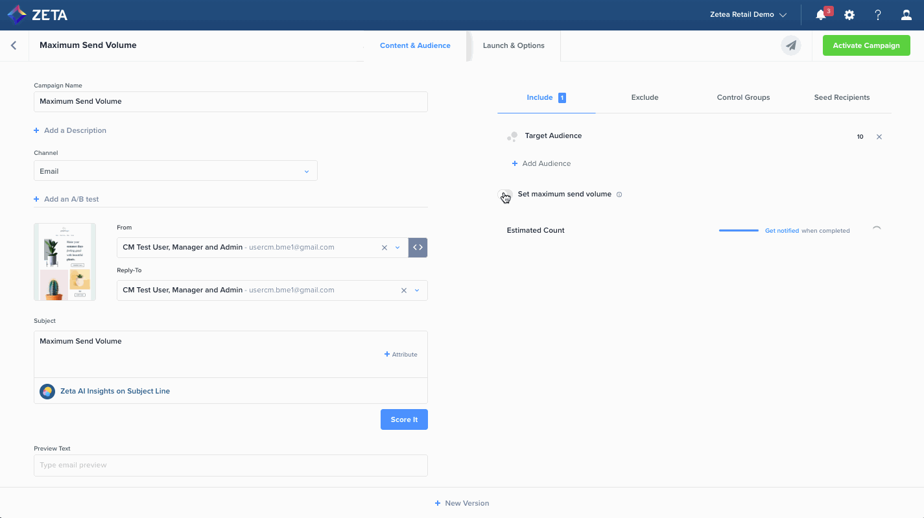Viewport: 924px width, 518px height.
Task: Open the Control Groups tab
Action: [x=743, y=97]
